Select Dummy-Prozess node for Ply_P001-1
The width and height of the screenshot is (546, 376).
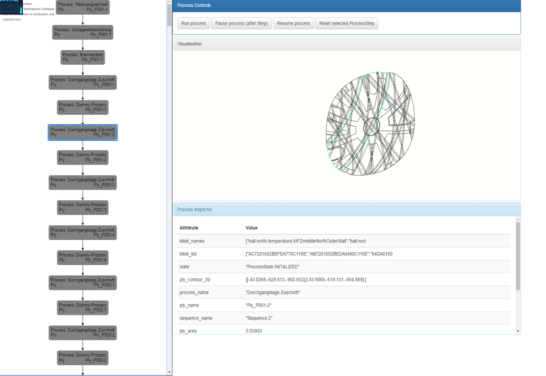(x=82, y=107)
